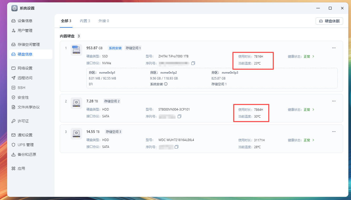Viewport: 351px width, 200px height.
Task: Click the 硬盘休眠 button
Action: 329,21
